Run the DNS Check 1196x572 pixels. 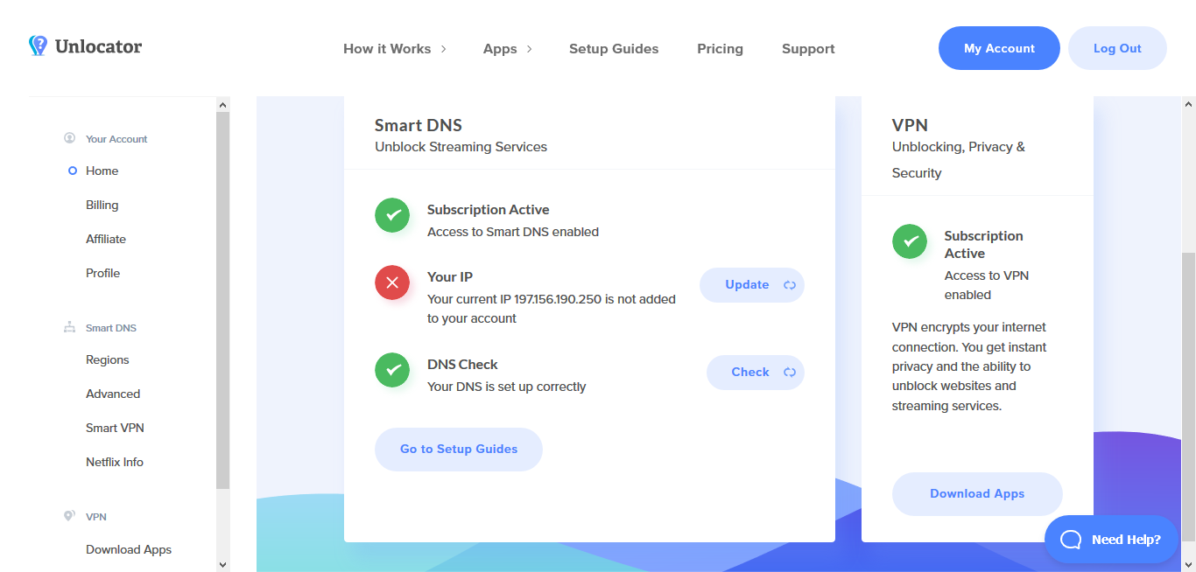[755, 373]
